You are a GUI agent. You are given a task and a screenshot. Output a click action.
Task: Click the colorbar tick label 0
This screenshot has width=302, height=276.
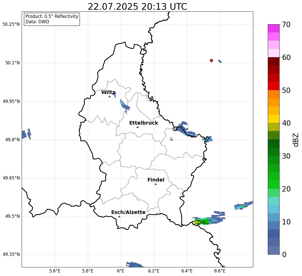pos(284,255)
